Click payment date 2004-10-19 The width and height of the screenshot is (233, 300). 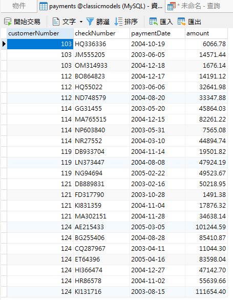pos(157,44)
